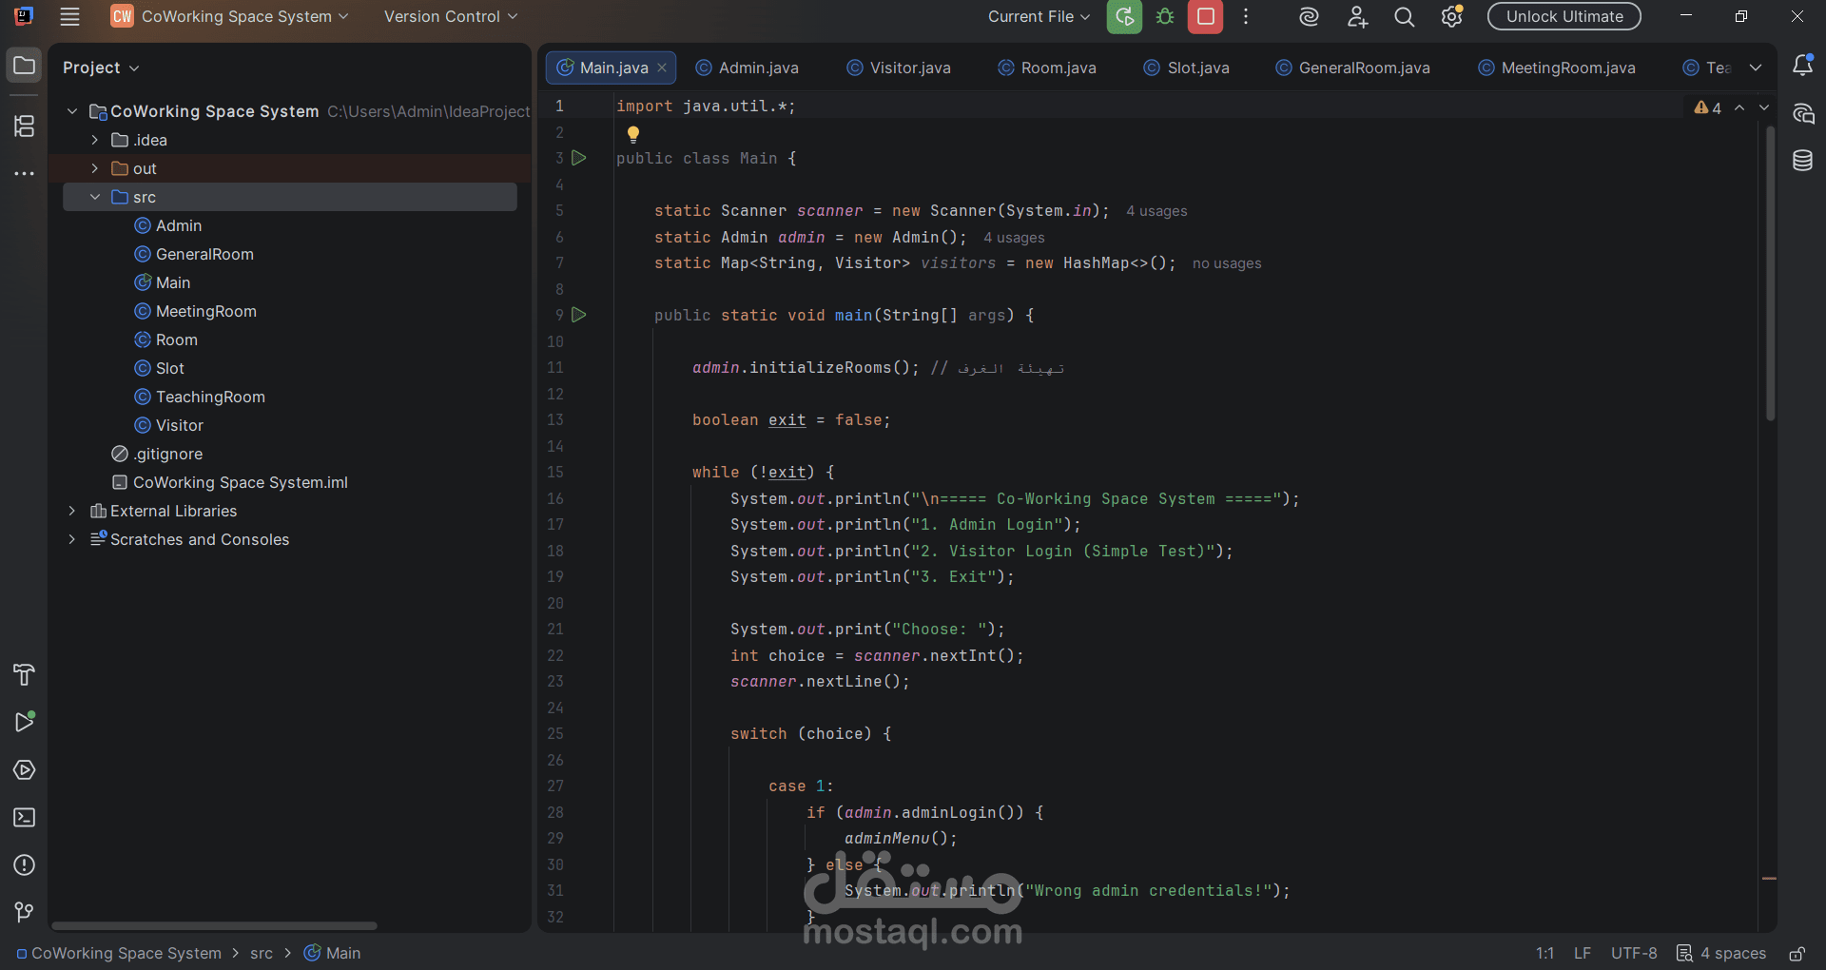Click the 4 spaces indent setting
The width and height of the screenshot is (1826, 970).
[1721, 953]
